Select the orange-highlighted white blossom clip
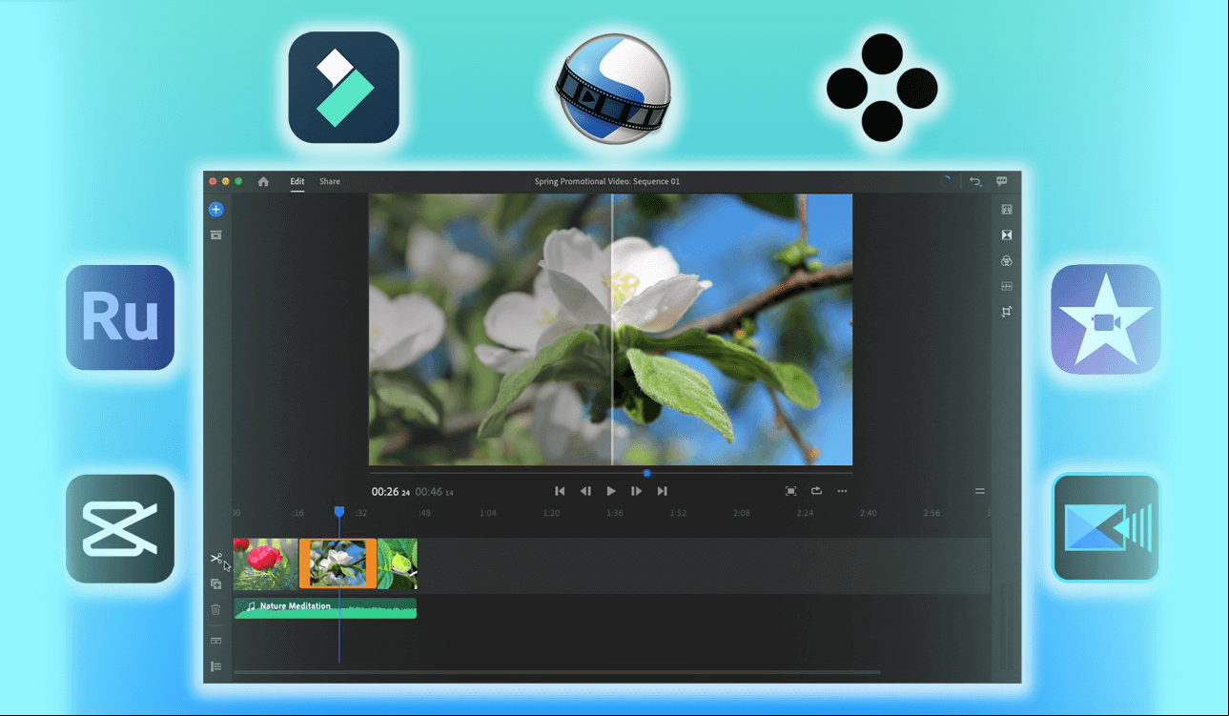1229x716 pixels. click(x=338, y=563)
